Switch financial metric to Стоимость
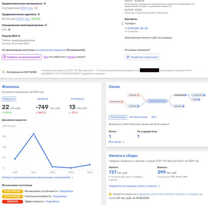This screenshot has height=205, width=208. 77,99
